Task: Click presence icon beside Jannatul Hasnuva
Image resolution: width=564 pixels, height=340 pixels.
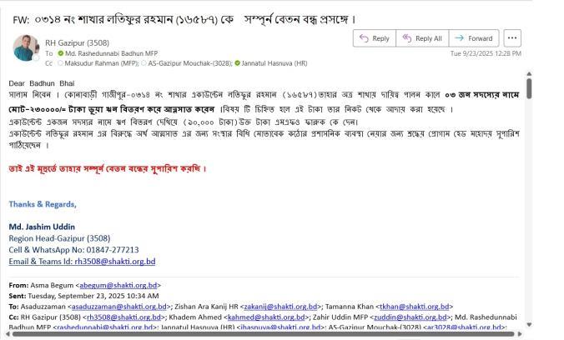Action: (x=237, y=62)
